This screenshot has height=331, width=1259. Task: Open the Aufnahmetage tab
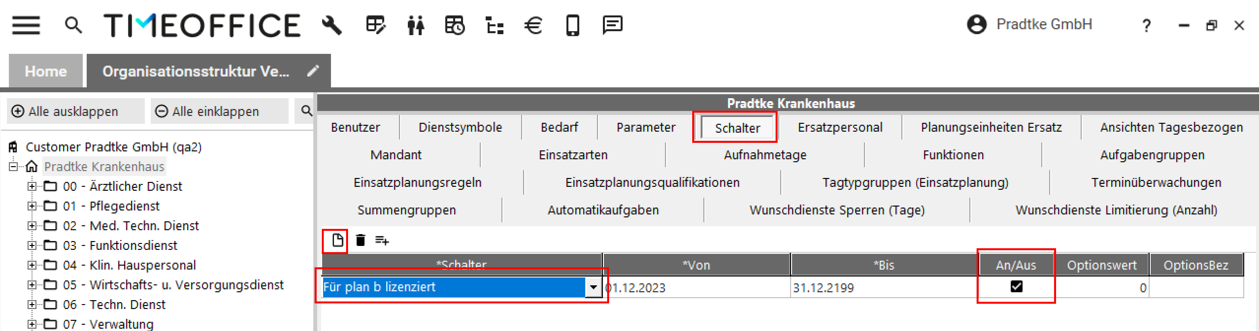click(765, 155)
